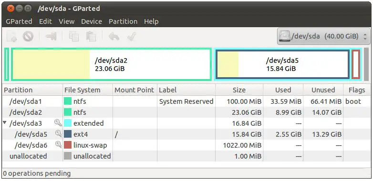This screenshot has height=181, width=373.
Task: Select the /dev/sda1 partition row
Action: 186,101
